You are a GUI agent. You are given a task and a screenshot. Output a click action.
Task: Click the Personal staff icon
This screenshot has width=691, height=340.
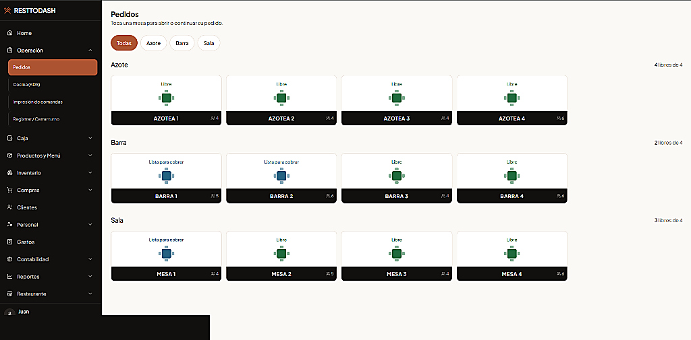point(9,225)
